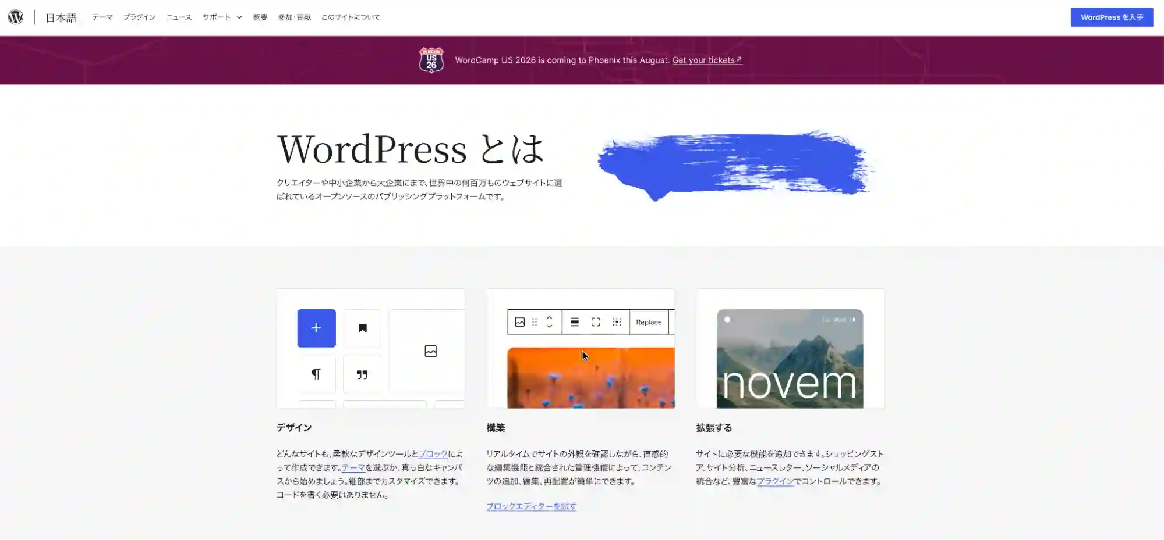Click the ブロックエディターを試す link

[531, 506]
